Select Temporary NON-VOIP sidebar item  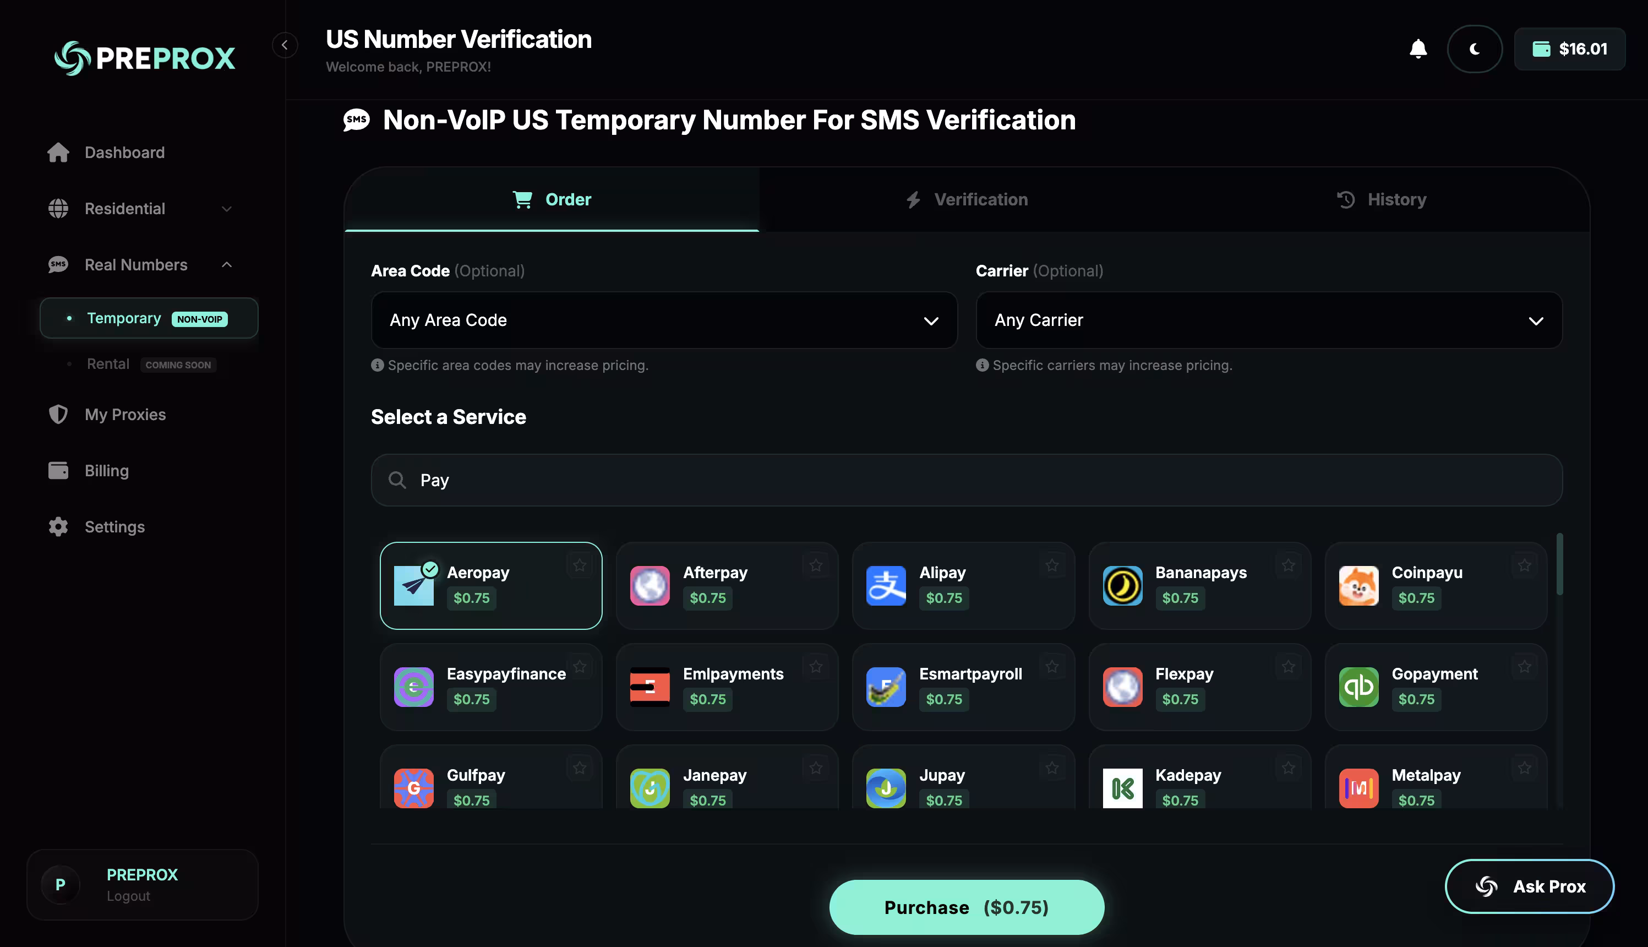[x=149, y=318]
